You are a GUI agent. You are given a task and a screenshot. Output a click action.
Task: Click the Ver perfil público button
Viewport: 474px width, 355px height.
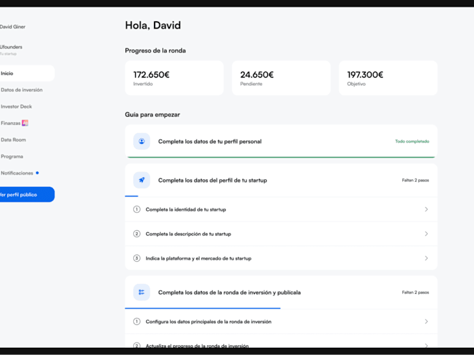pyautogui.click(x=27, y=195)
